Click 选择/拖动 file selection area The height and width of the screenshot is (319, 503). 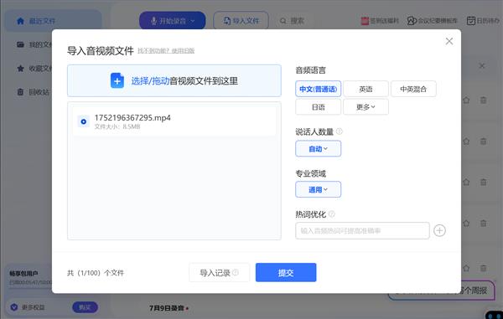click(x=174, y=80)
